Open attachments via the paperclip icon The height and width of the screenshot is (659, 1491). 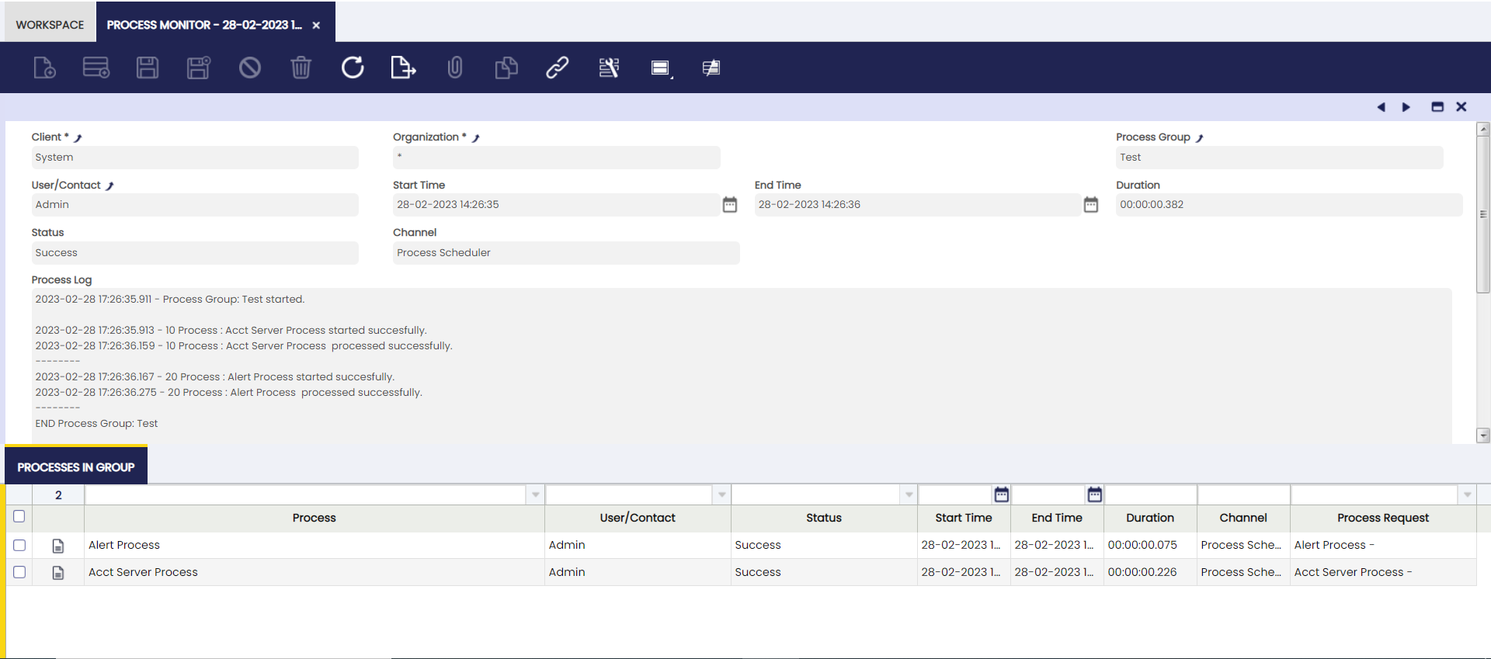click(455, 68)
